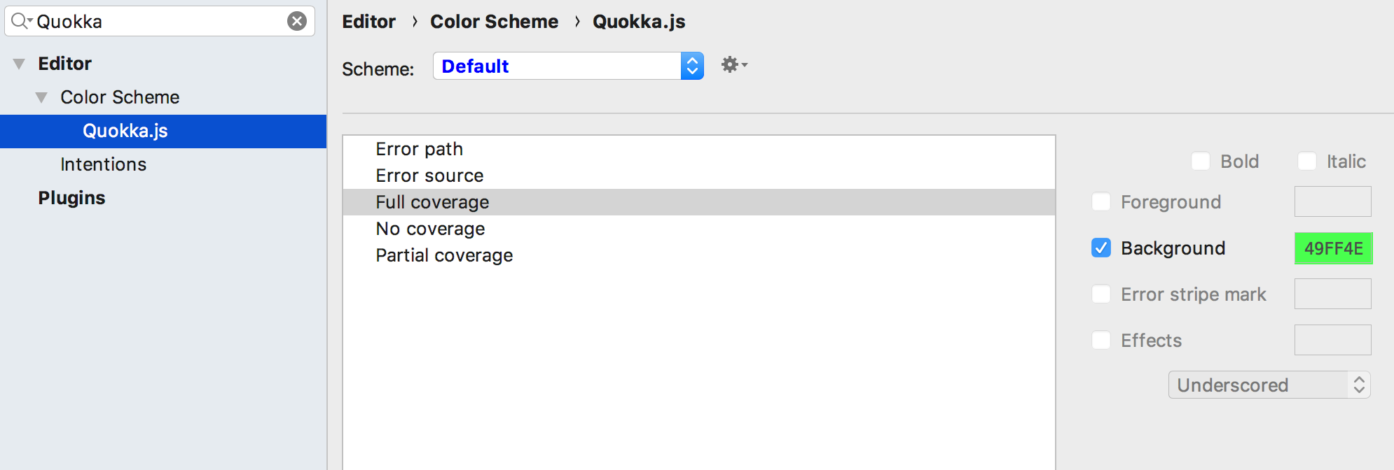Viewport: 1394px width, 470px height.
Task: Toggle Bold formatting for Full coverage
Action: [1201, 161]
